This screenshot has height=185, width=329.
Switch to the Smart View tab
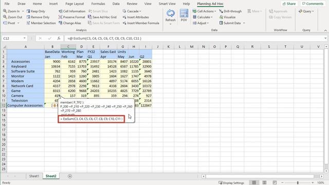click(x=167, y=4)
